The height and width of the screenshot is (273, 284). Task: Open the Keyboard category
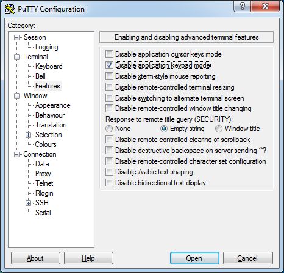tap(49, 66)
